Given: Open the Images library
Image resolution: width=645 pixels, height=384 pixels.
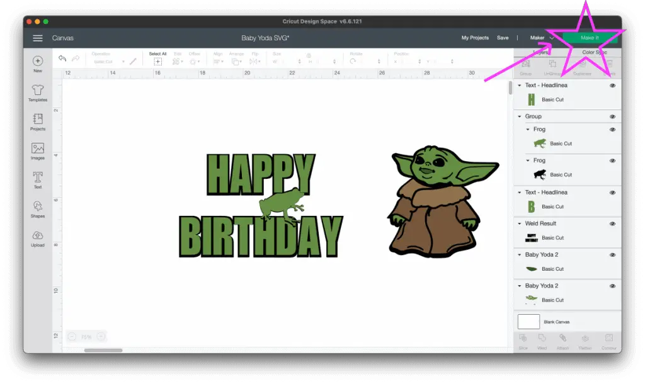Looking at the screenshot, I should (37, 151).
